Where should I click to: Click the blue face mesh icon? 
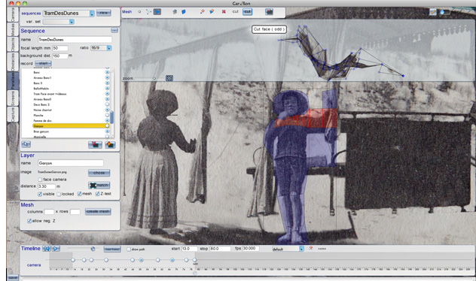184,12
